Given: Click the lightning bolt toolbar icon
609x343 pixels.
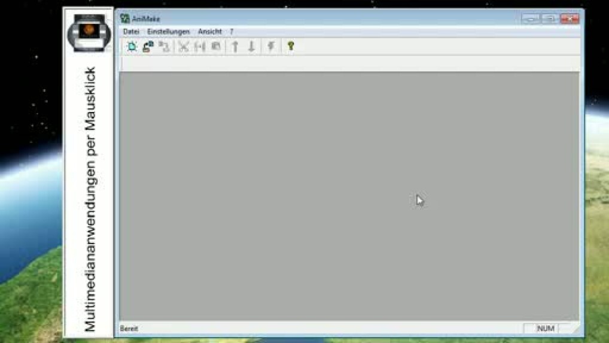Looking at the screenshot, I should [271, 47].
